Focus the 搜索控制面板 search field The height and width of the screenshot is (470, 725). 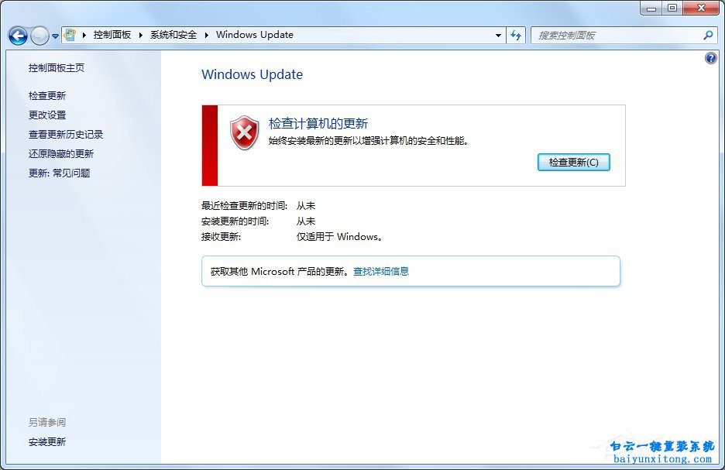pyautogui.click(x=616, y=35)
